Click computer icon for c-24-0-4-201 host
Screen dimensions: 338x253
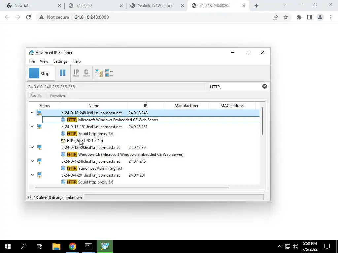click(40, 175)
